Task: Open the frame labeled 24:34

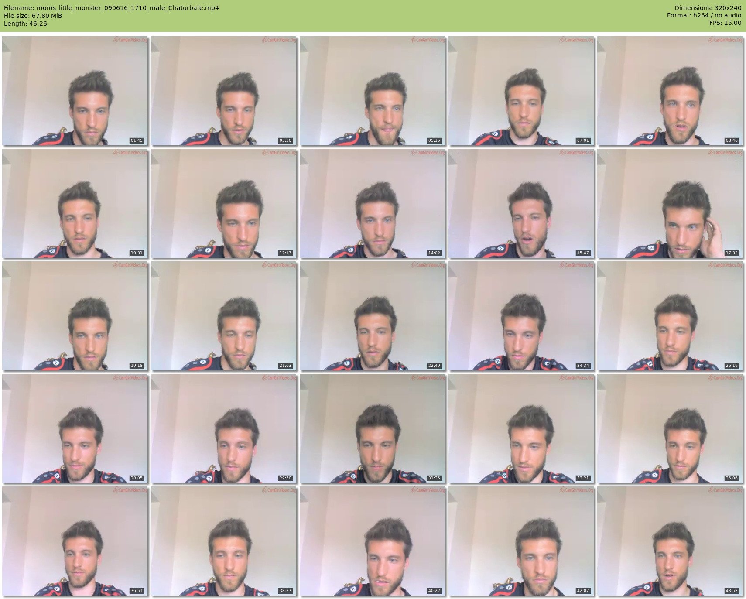Action: (521, 316)
